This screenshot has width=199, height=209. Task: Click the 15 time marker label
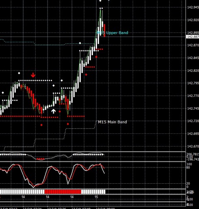(96, 197)
